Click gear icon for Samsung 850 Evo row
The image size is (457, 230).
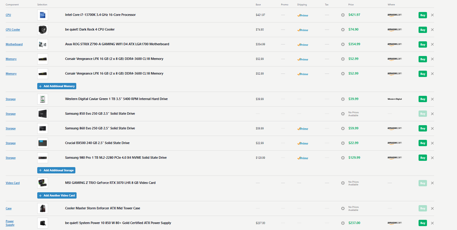pos(343,114)
